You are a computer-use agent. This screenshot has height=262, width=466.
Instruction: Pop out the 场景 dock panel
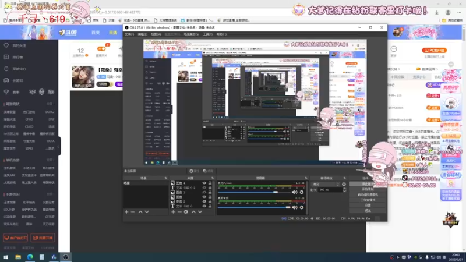tap(166, 178)
